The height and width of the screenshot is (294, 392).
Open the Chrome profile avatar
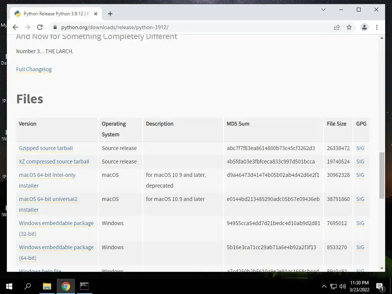pyautogui.click(x=364, y=27)
